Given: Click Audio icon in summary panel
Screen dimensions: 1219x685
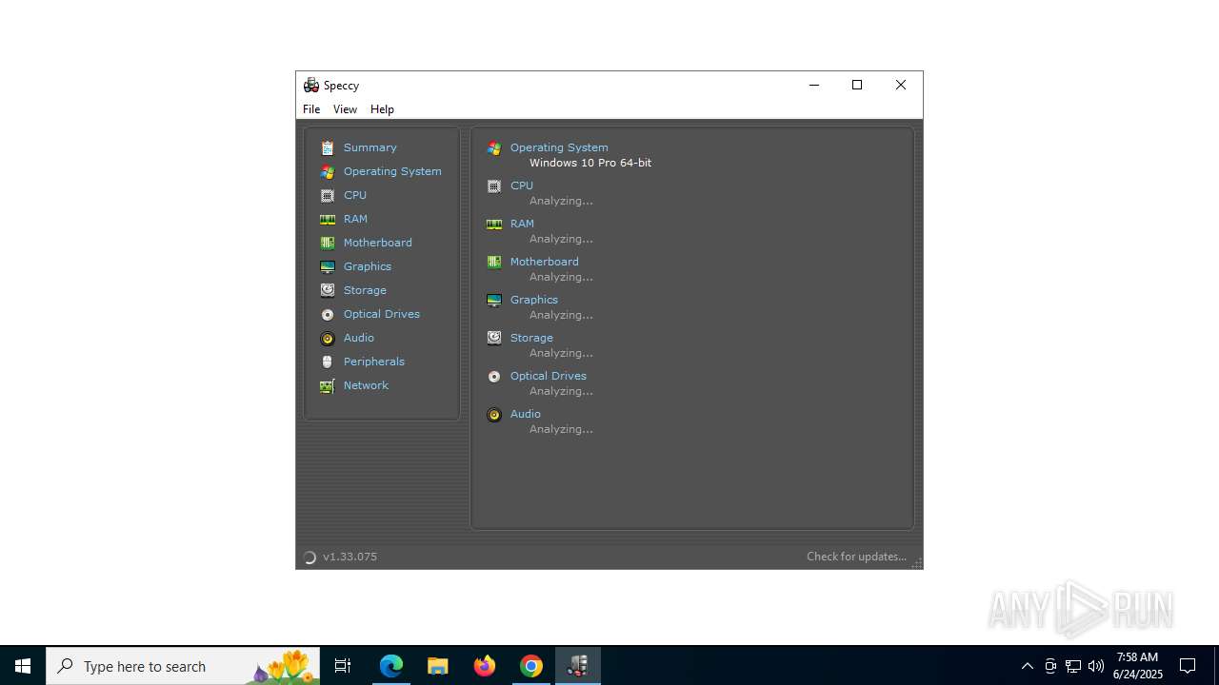Looking at the screenshot, I should tap(494, 414).
